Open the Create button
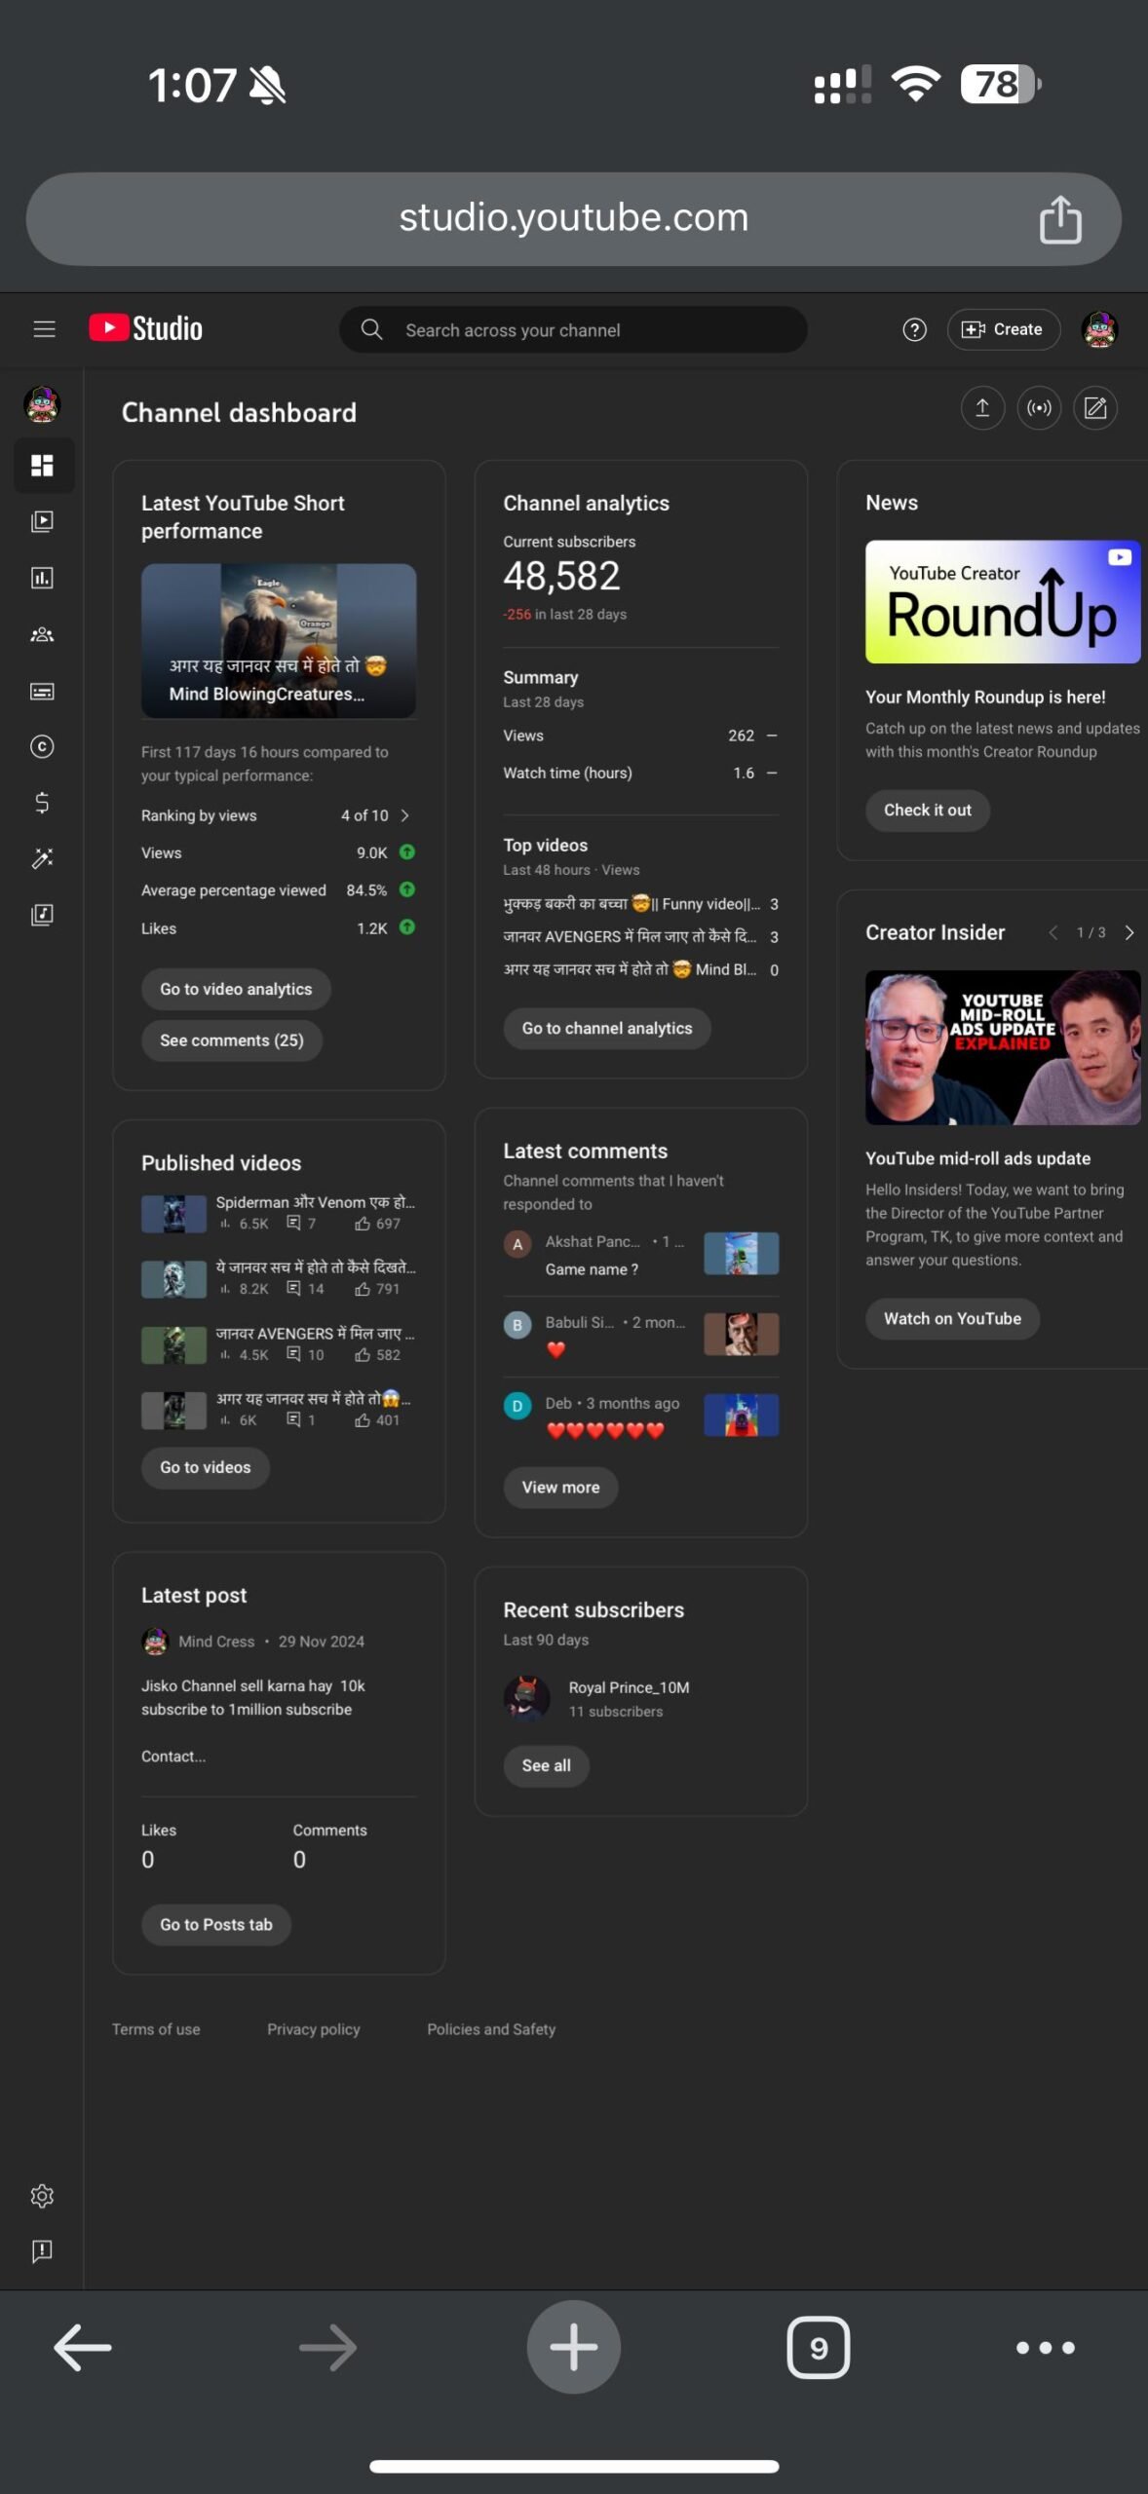The width and height of the screenshot is (1148, 2494). click(1003, 329)
